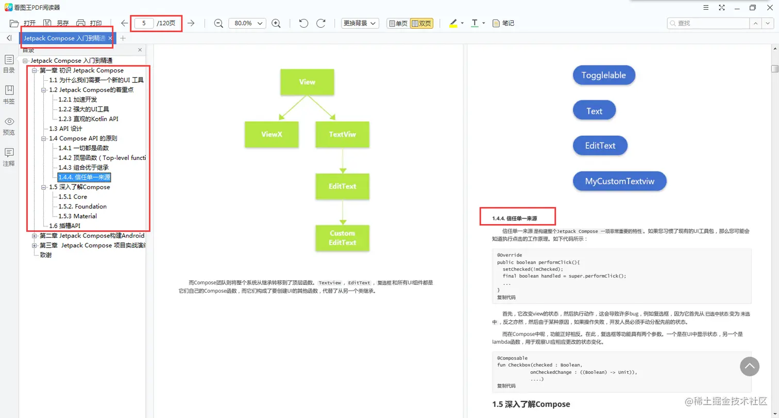Viewport: 779px width, 418px height.
Task: Switch to 单页 single page view
Action: 398,23
